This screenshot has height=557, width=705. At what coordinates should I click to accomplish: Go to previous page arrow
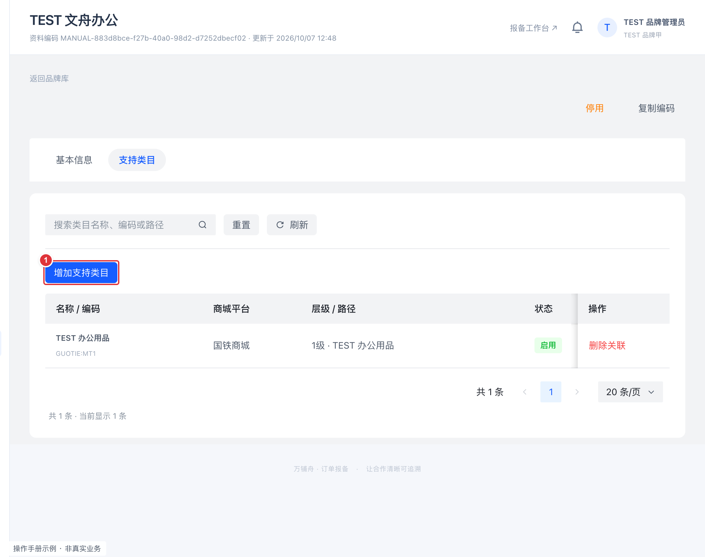click(525, 392)
